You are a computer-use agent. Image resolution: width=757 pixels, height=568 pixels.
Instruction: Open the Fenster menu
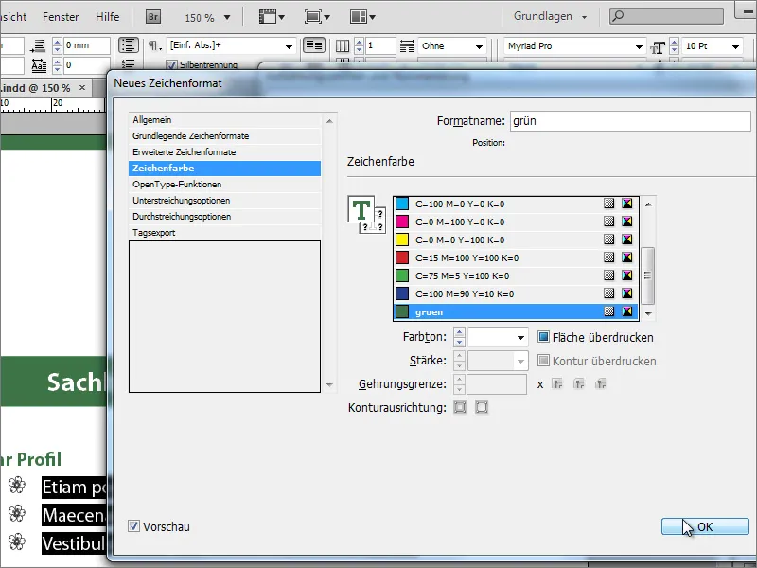(61, 16)
